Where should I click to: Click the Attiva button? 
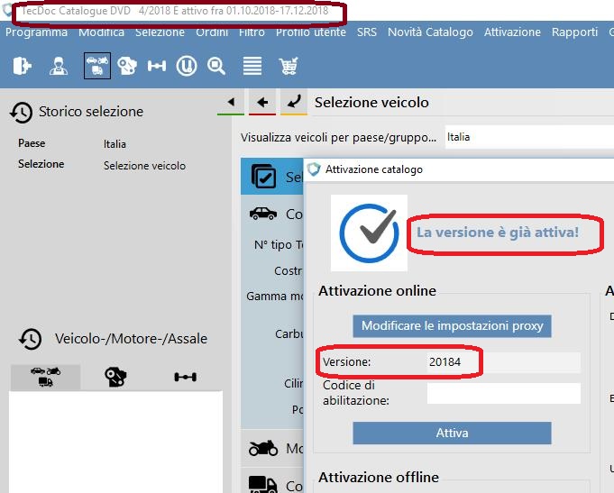click(x=452, y=433)
